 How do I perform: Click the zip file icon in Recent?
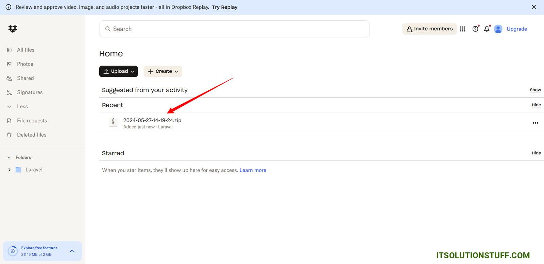(x=113, y=122)
